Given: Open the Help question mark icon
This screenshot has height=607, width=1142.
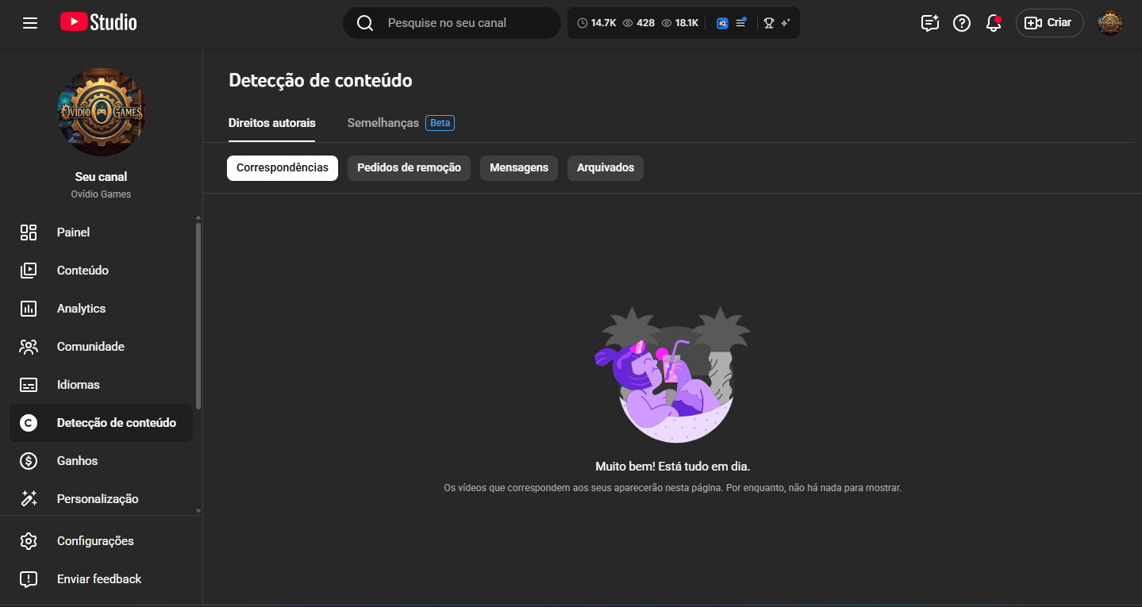Looking at the screenshot, I should (x=962, y=23).
